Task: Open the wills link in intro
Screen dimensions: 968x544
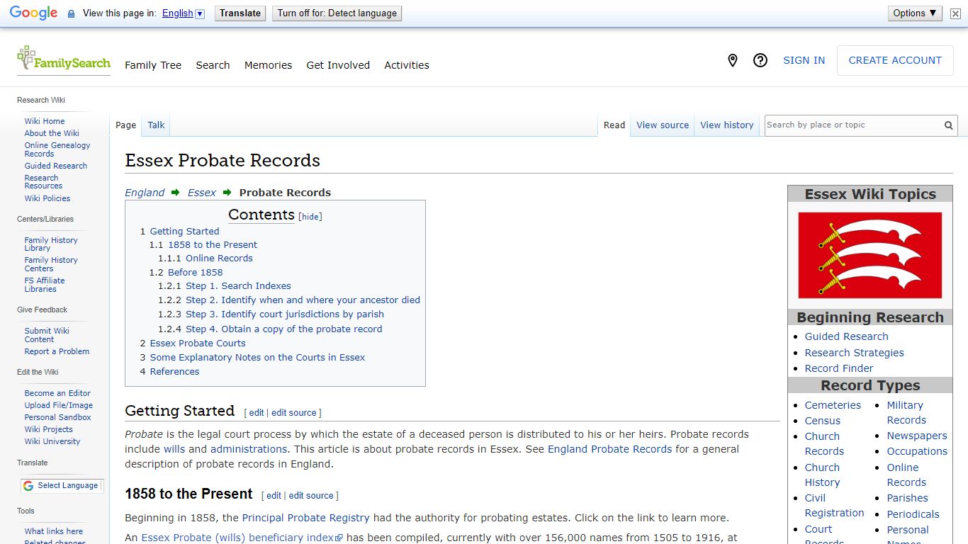Action: (174, 449)
